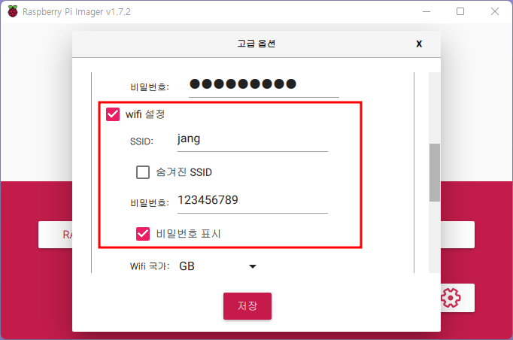Click the Raspberry Pi logo in title bar
Viewport: 513px width, 340px height.
[13, 12]
